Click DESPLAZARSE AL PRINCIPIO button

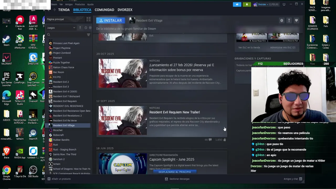coord(175,172)
